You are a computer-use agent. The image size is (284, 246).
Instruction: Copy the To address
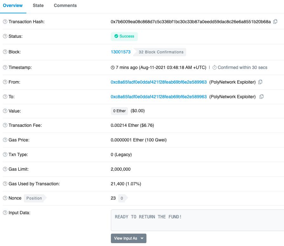pos(261,97)
